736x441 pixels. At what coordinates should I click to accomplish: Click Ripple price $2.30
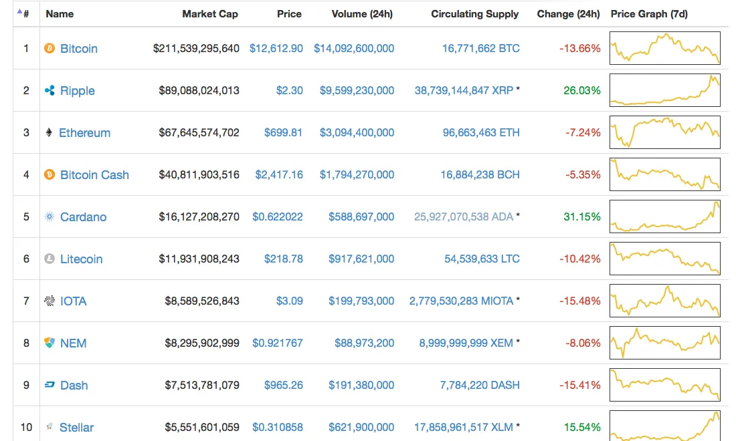[x=289, y=90]
